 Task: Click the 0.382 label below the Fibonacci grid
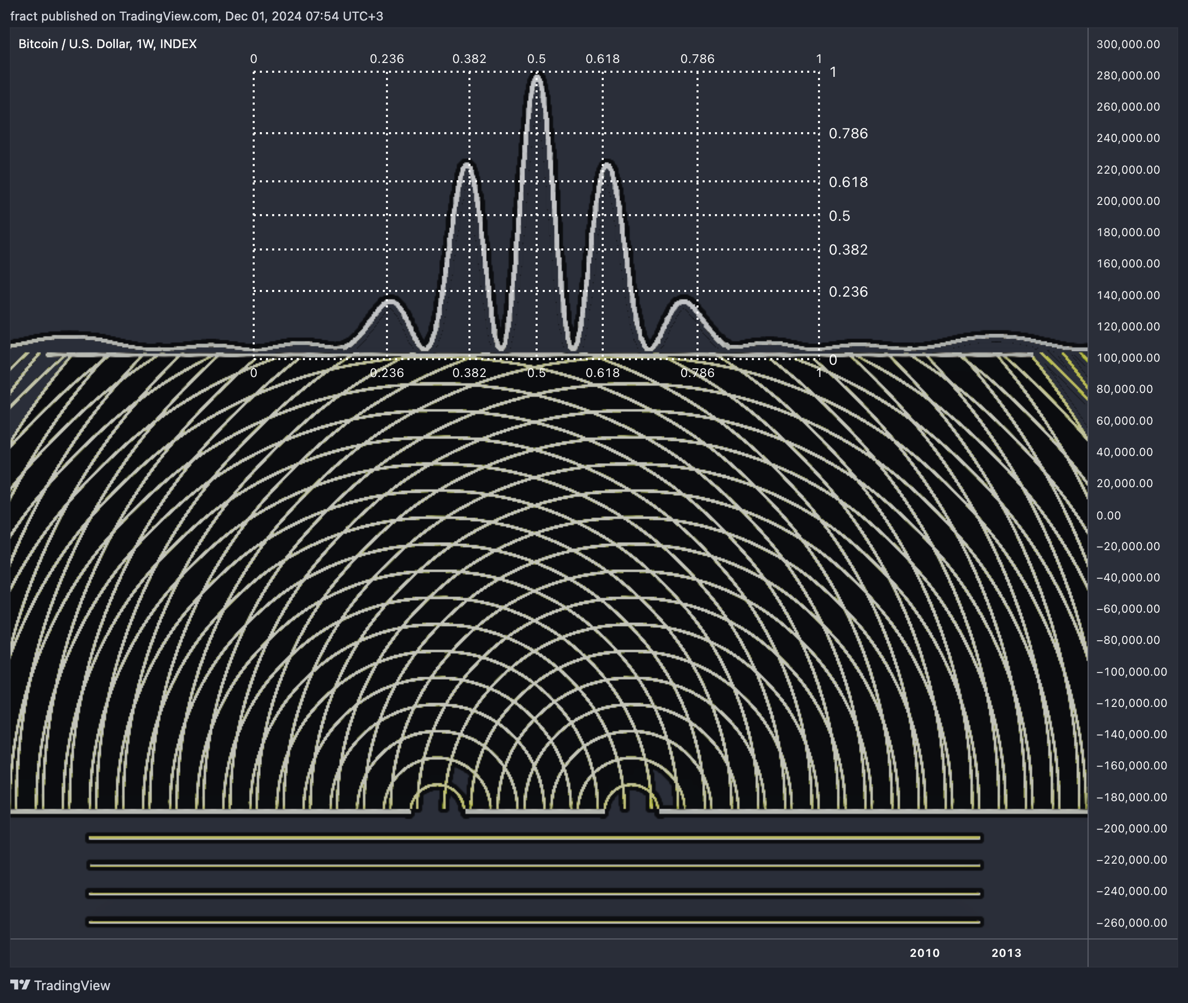[x=469, y=373]
